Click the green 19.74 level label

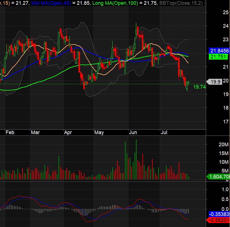(x=200, y=87)
